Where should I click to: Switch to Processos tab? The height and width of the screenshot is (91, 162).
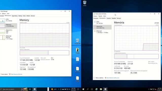pyautogui.click(x=96, y=18)
